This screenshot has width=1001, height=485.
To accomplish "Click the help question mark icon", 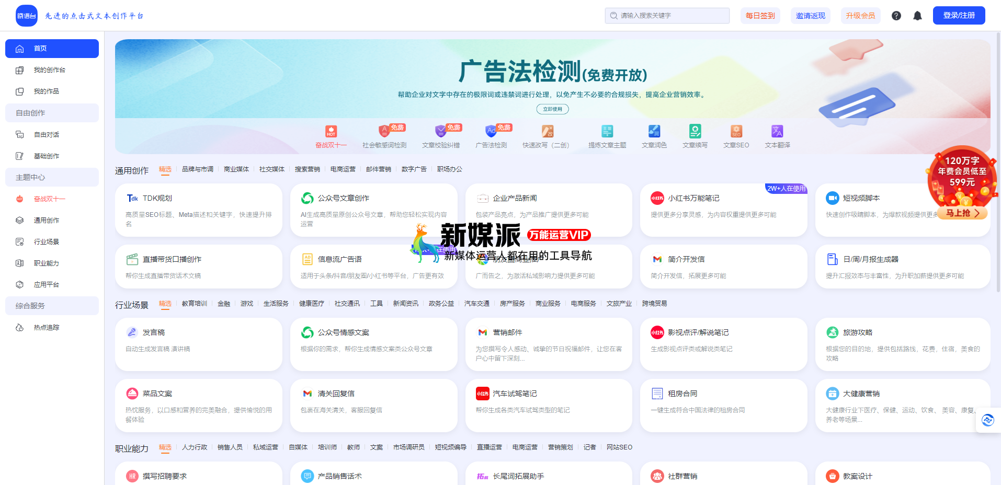I will pos(896,16).
